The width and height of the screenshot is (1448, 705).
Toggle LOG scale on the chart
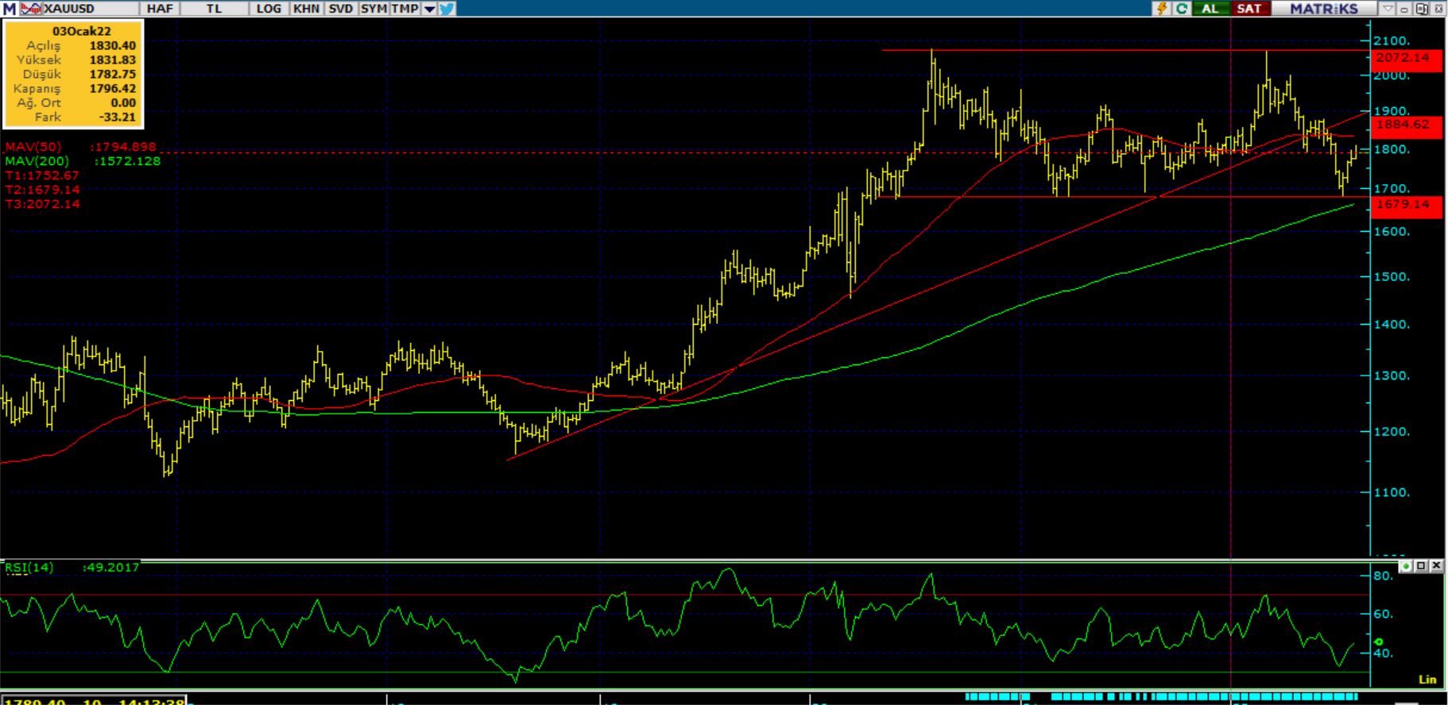point(269,8)
